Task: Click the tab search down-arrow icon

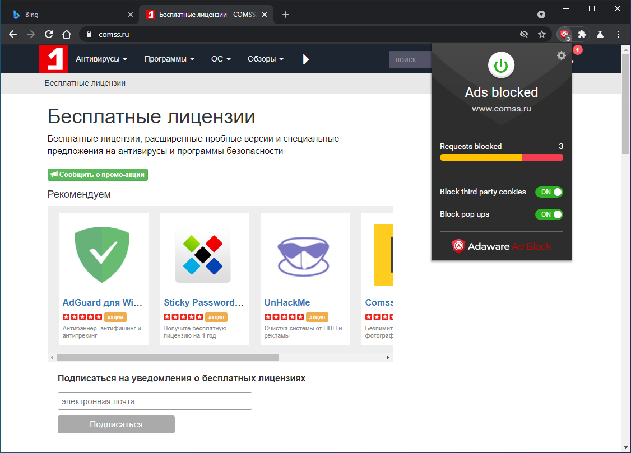Action: point(541,15)
